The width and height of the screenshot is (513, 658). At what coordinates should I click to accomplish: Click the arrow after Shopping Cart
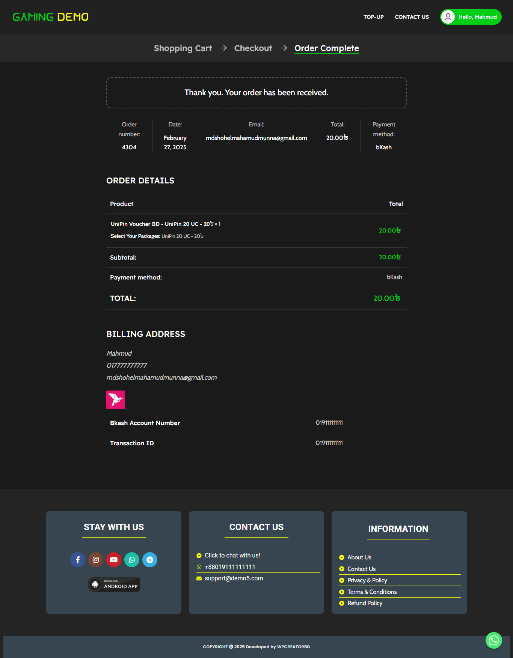[x=223, y=48]
